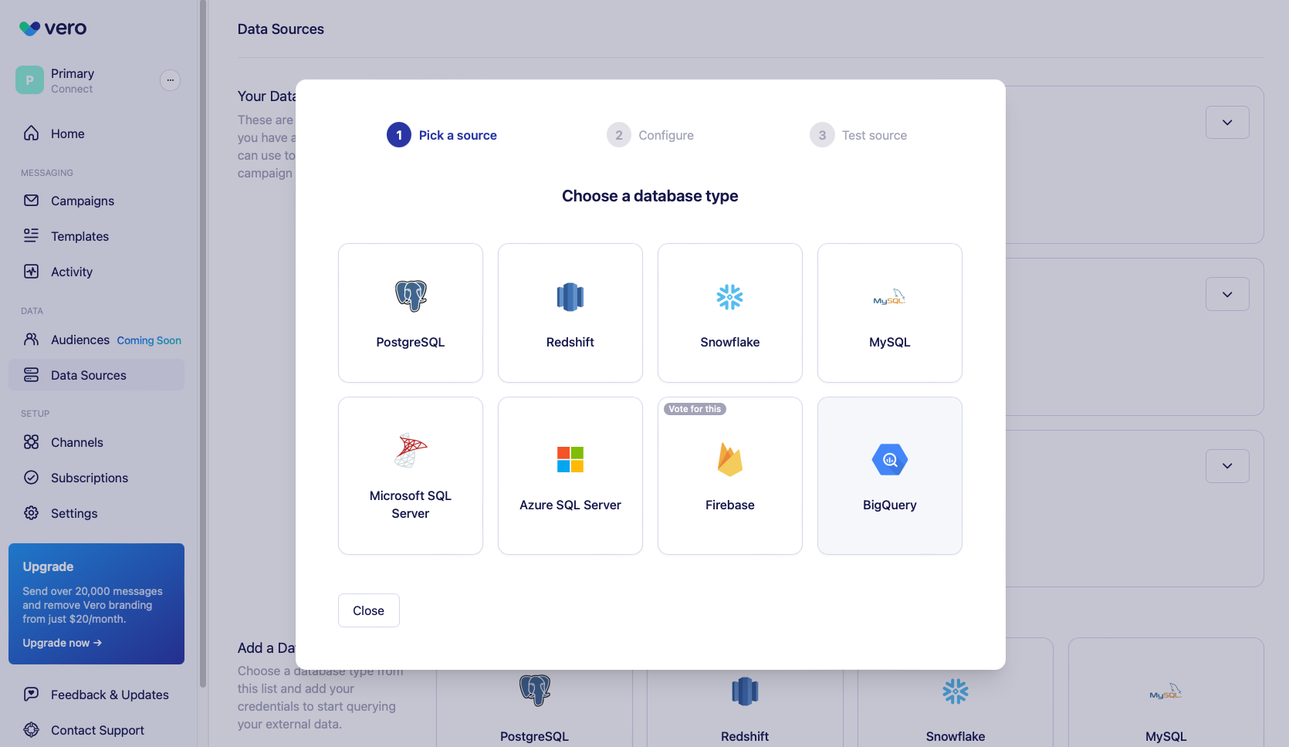Select Azure SQL Server database type
Image resolution: width=1289 pixels, height=747 pixels.
click(570, 475)
